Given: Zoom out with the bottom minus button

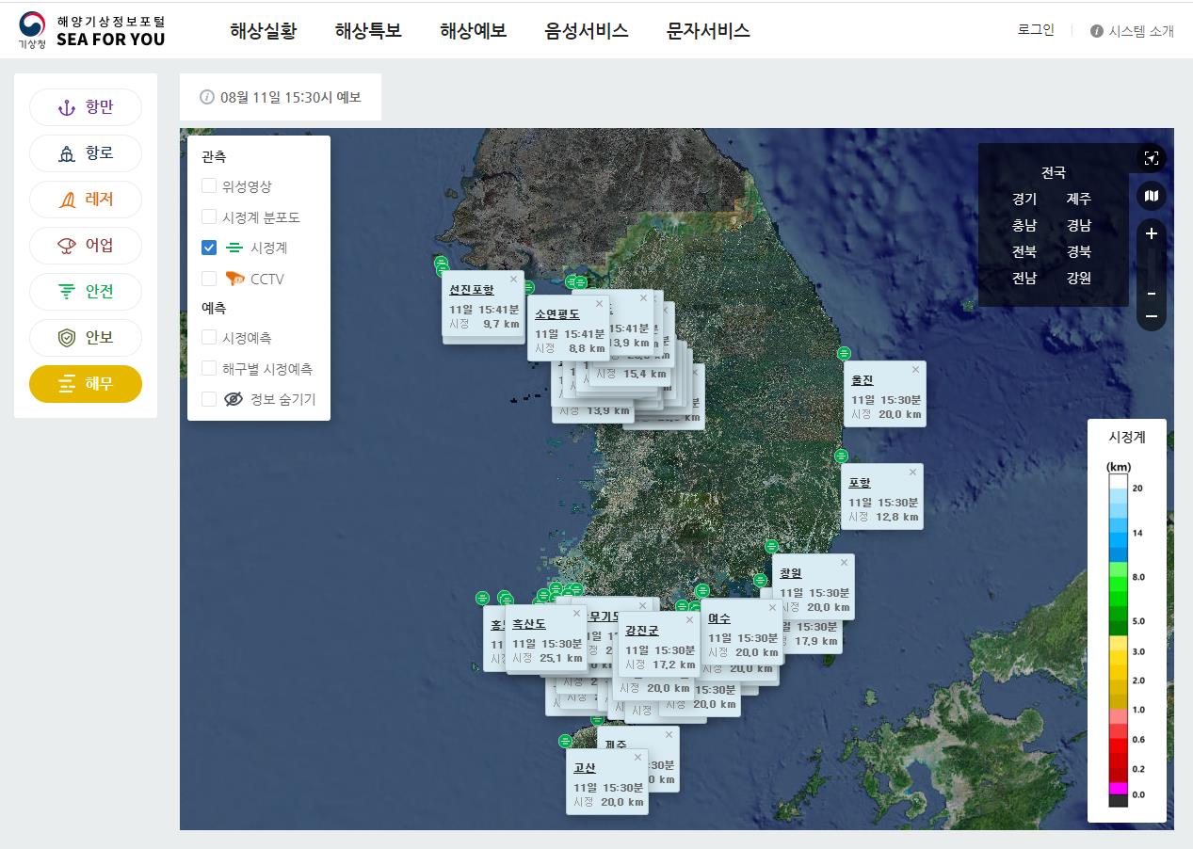Looking at the screenshot, I should coord(1151,316).
